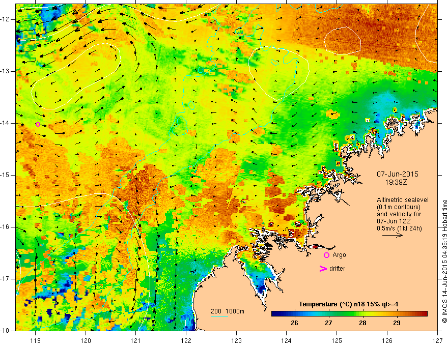Image resolution: width=448 pixels, height=346 pixels.
Task: Click the '-17' latitude axis label
Action: pyautogui.click(x=5, y=279)
